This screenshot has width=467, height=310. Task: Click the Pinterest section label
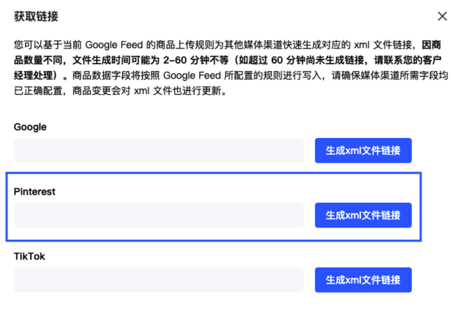pyautogui.click(x=35, y=192)
